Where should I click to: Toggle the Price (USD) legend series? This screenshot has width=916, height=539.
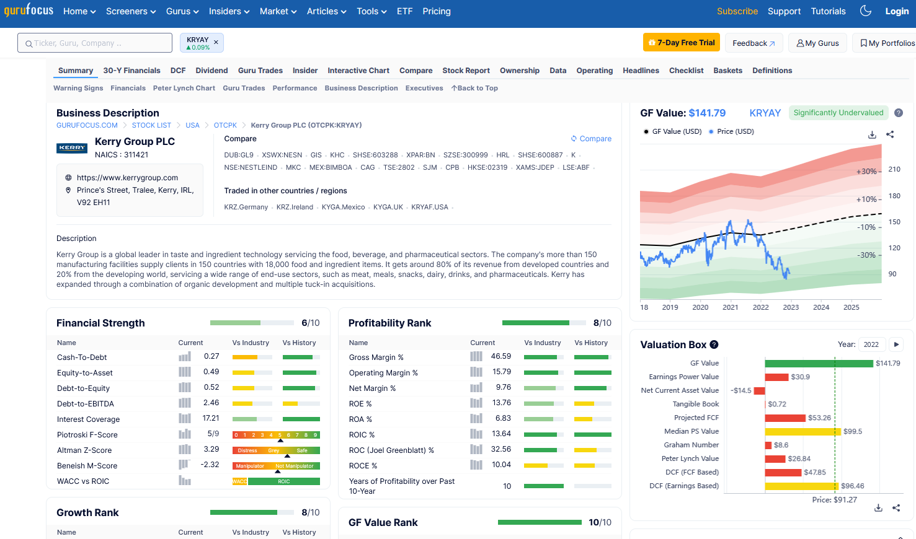[x=732, y=131]
